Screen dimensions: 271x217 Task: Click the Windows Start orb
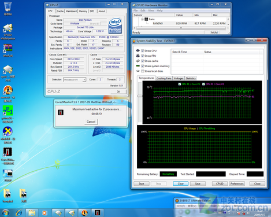(5, 213)
